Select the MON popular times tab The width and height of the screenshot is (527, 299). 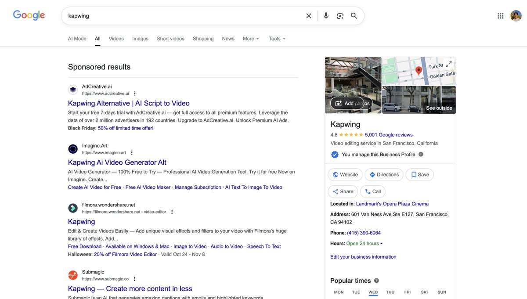click(x=339, y=292)
